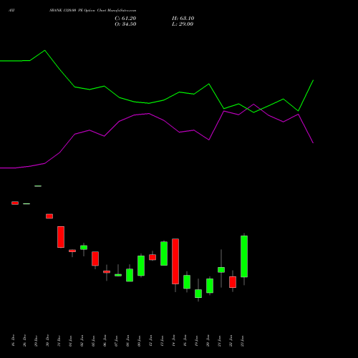Select the red candle above 31 Dec

pos(61,237)
